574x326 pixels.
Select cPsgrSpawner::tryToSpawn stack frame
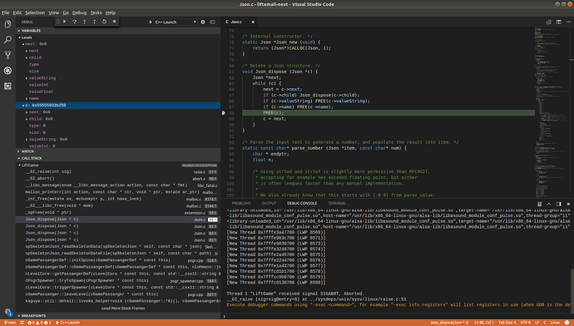[118, 280]
